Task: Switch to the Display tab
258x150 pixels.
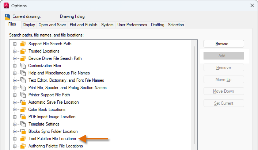Action: point(29,25)
